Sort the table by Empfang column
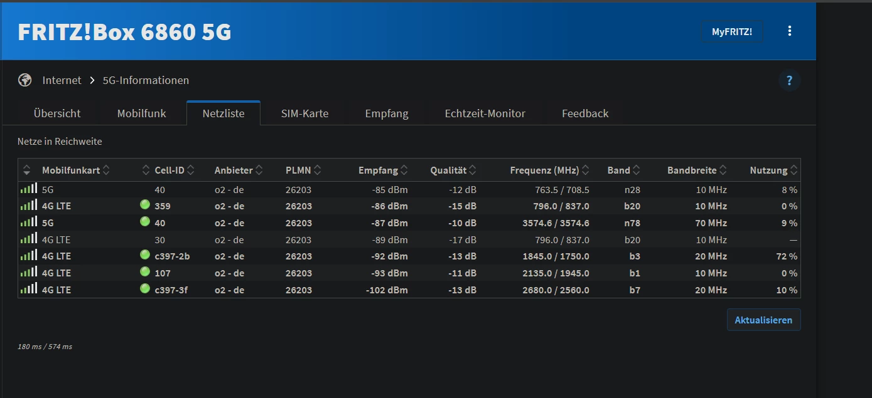This screenshot has height=398, width=872. [382, 170]
